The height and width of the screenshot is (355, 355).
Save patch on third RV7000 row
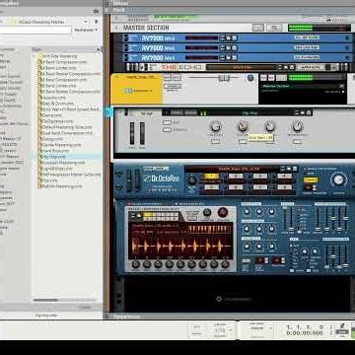point(234,57)
